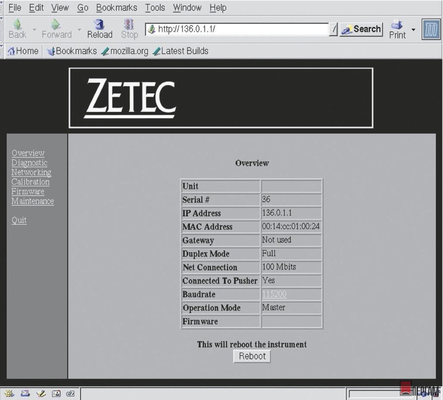Image resolution: width=443 pixels, height=400 pixels.
Task: Click the Search button next to the address bar
Action: point(361,29)
